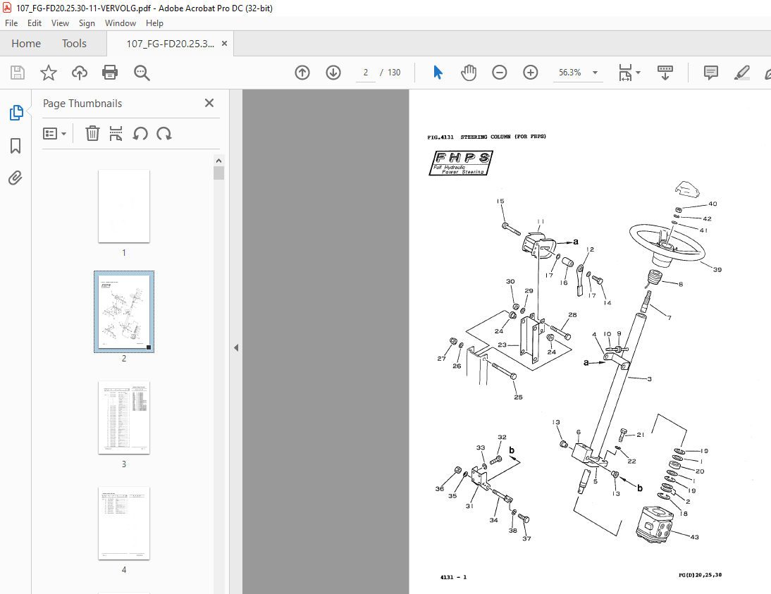Image resolution: width=771 pixels, height=594 pixels.
Task: Select page 4 thumbnail
Action: pyautogui.click(x=124, y=524)
